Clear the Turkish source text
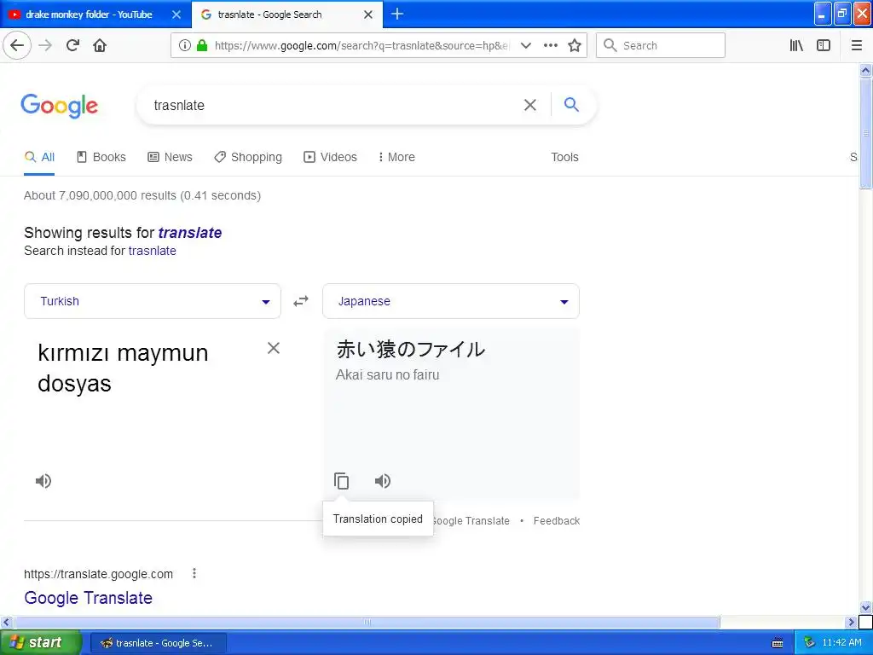 [x=274, y=348]
